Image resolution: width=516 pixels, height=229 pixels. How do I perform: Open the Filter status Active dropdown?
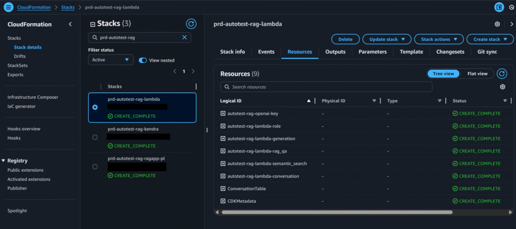110,60
